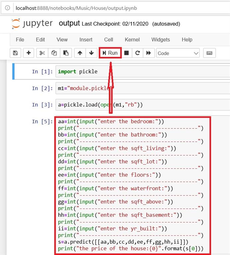
Task: Click the In [3]: prompt label
Action: point(42,105)
